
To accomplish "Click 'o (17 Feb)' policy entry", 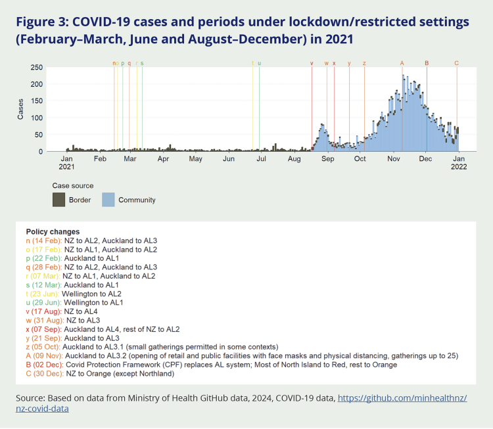I will coord(91,250).
